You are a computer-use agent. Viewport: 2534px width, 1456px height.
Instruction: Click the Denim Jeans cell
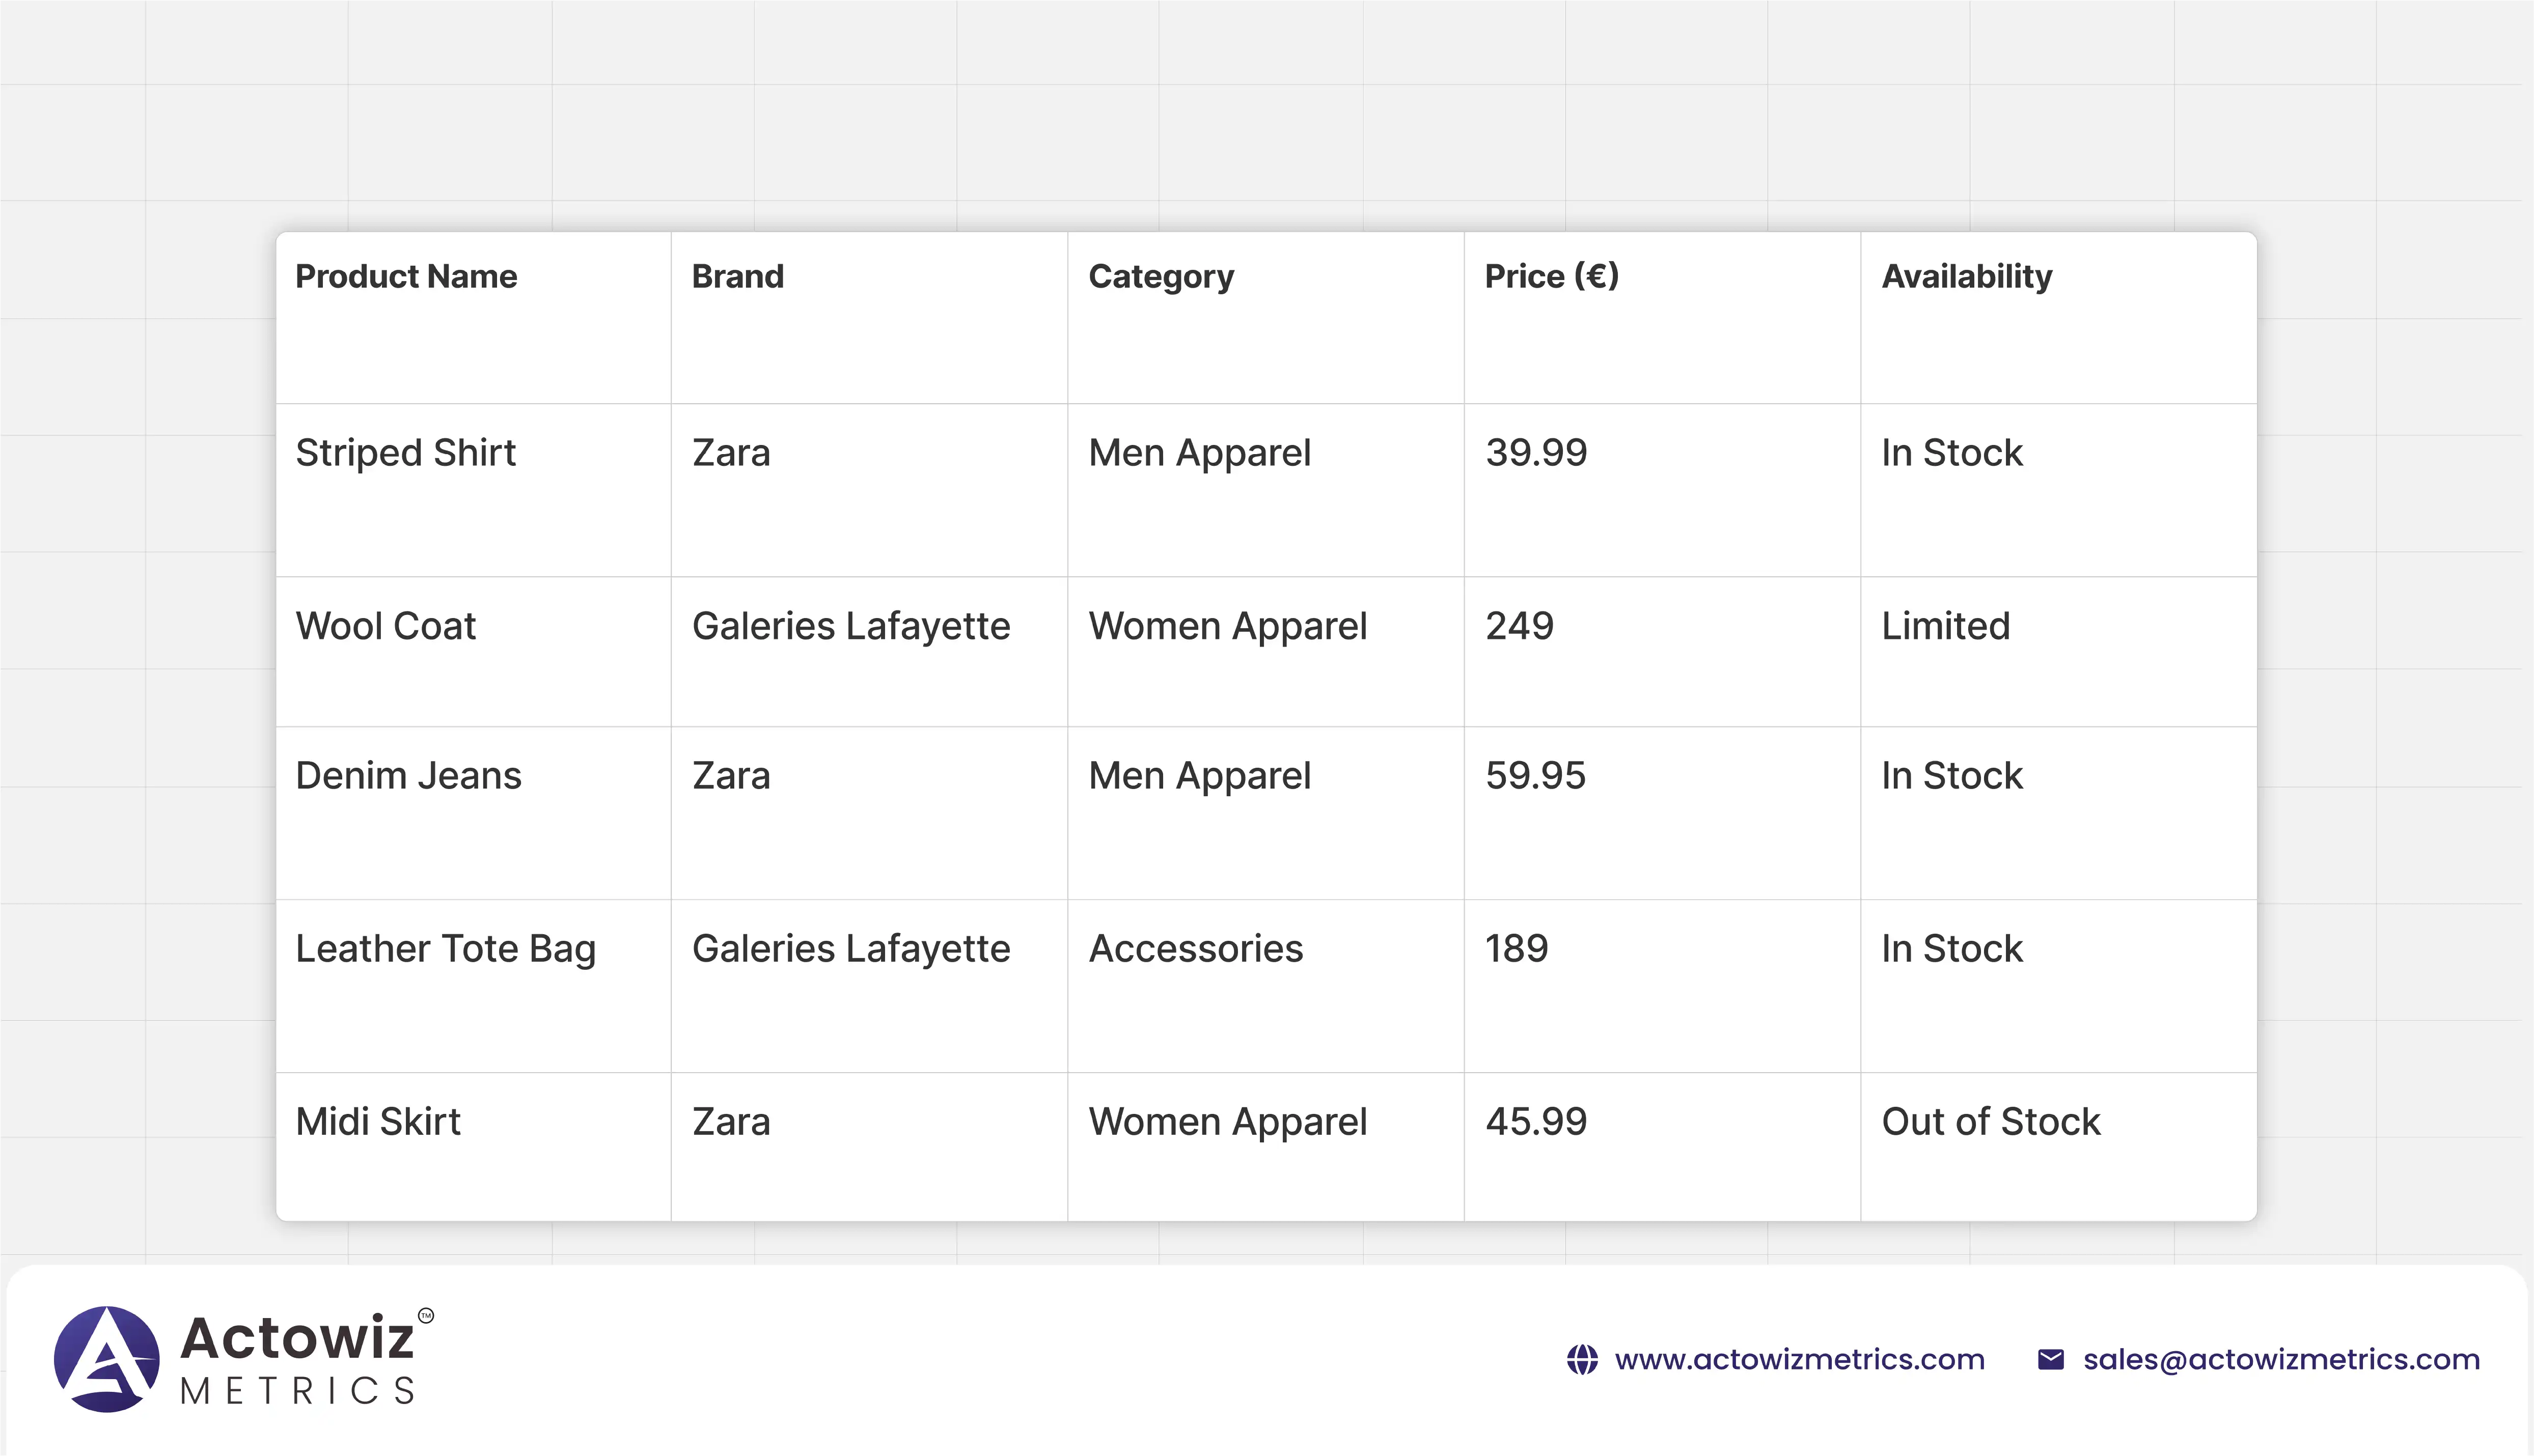click(408, 776)
